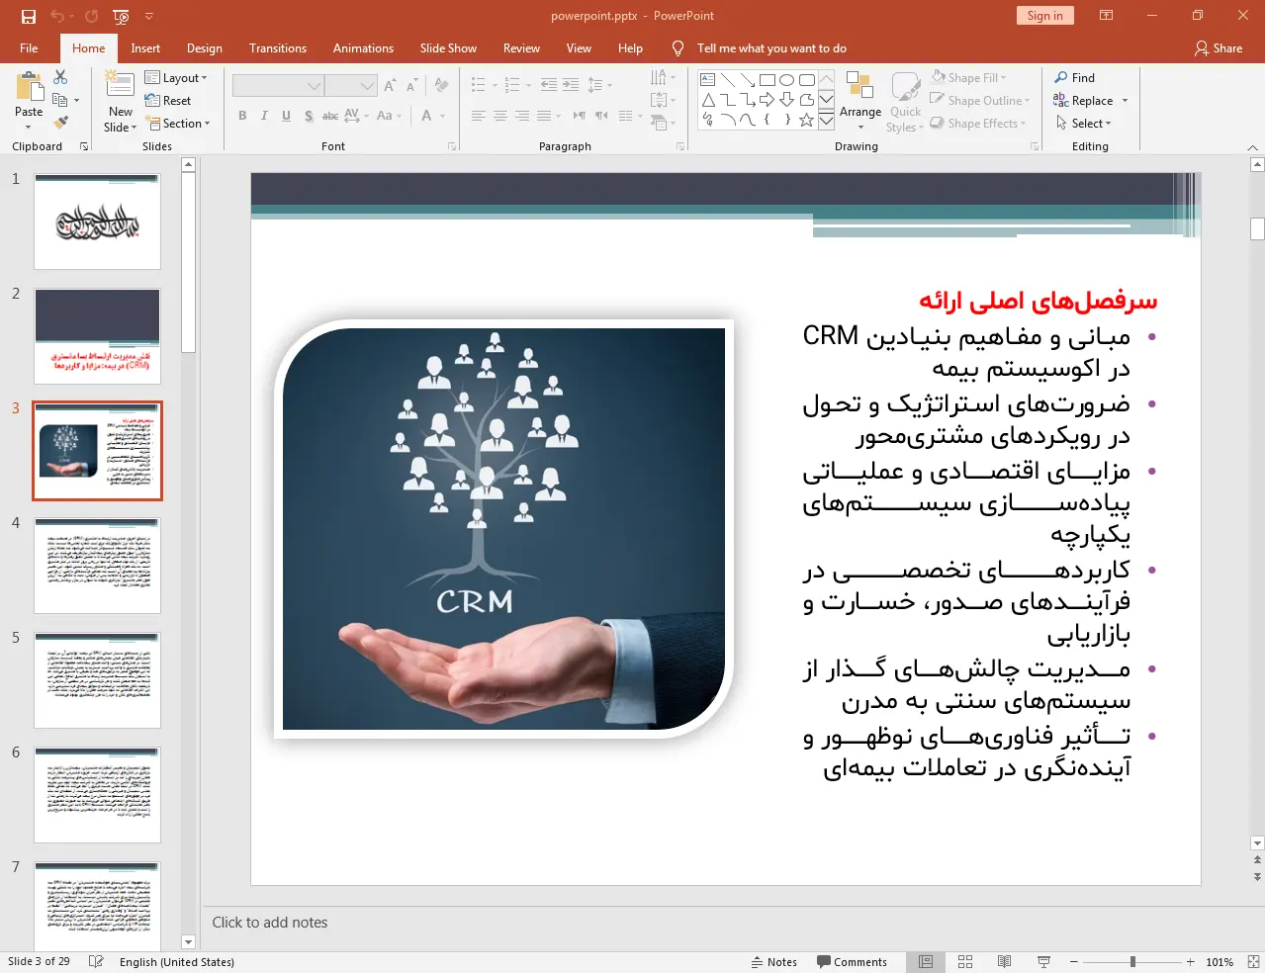
Task: Toggle Underline formatting button
Action: pyautogui.click(x=286, y=116)
